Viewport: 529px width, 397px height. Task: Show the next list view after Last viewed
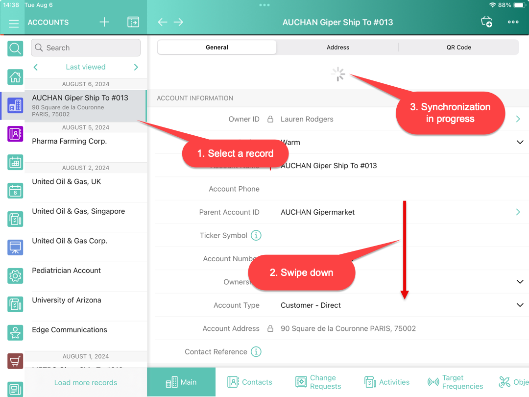136,67
